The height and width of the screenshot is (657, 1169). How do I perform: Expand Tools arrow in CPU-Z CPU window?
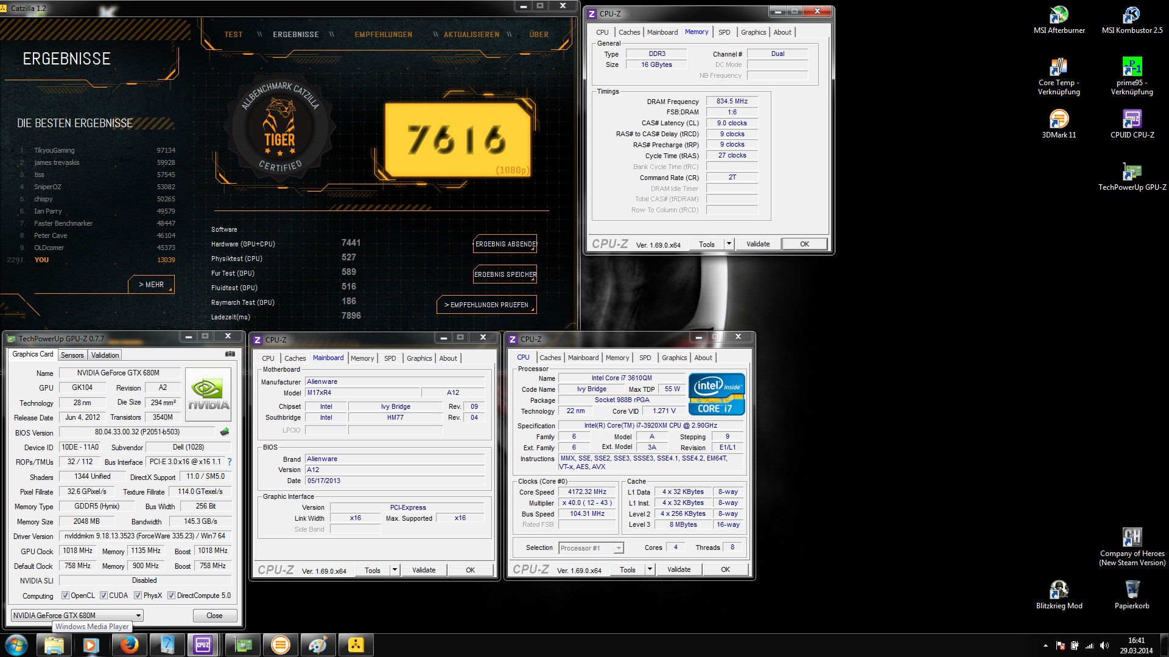point(650,570)
